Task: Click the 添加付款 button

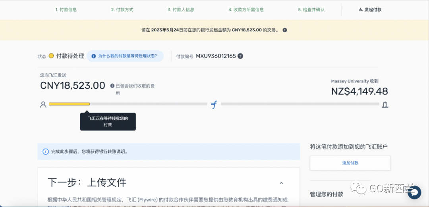Action: [350, 163]
